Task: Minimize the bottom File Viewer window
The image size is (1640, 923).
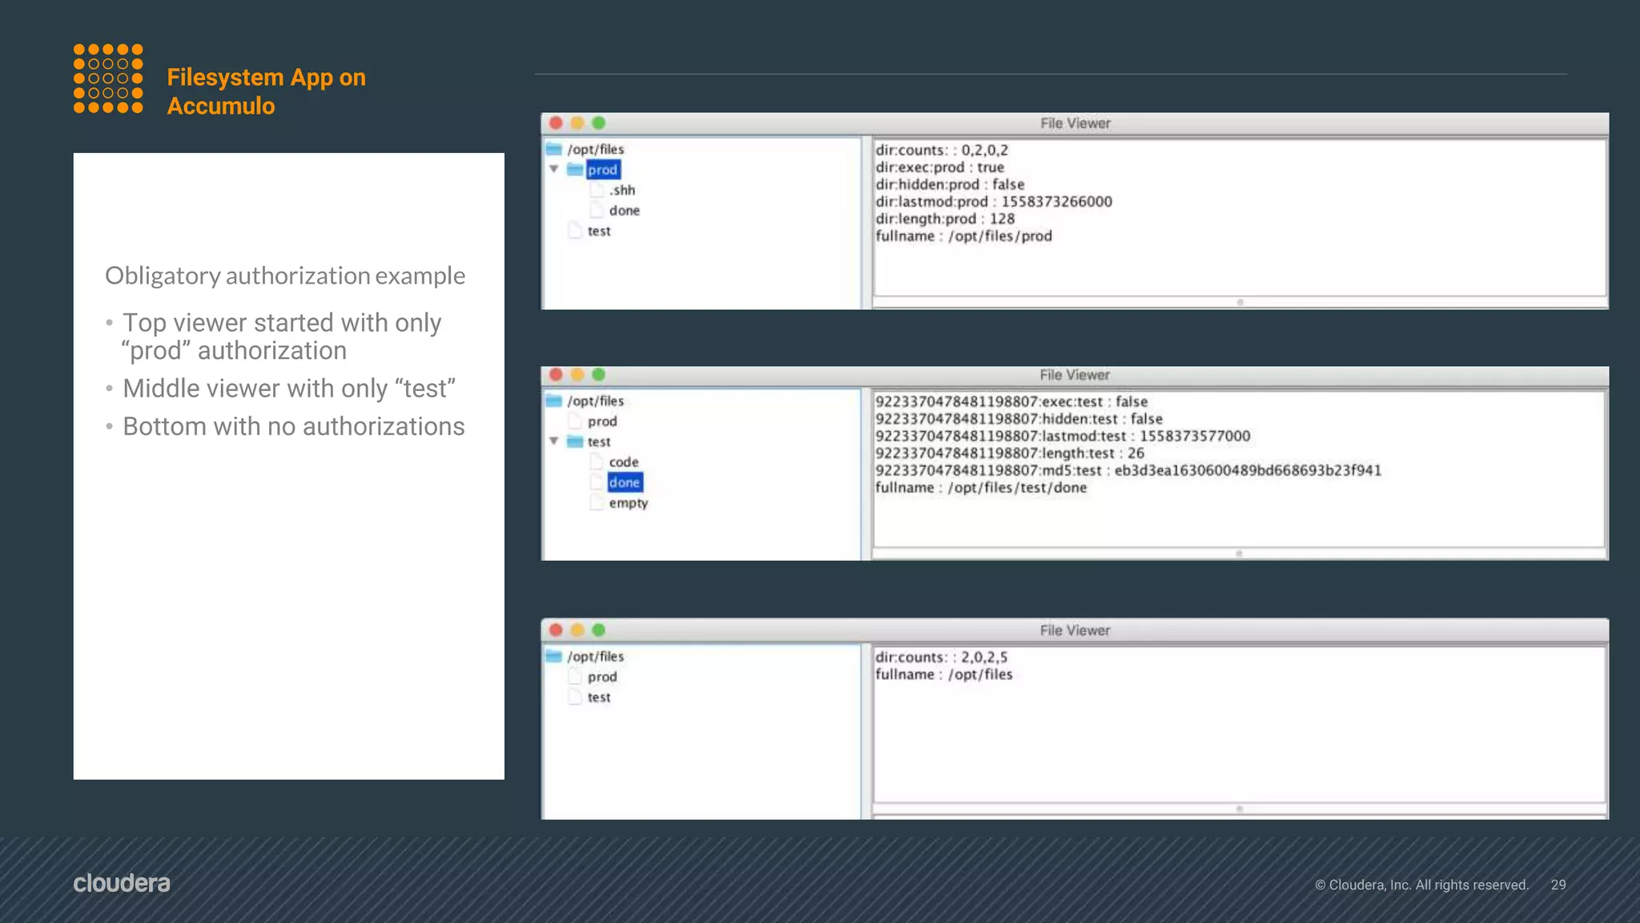Action: coord(577,630)
